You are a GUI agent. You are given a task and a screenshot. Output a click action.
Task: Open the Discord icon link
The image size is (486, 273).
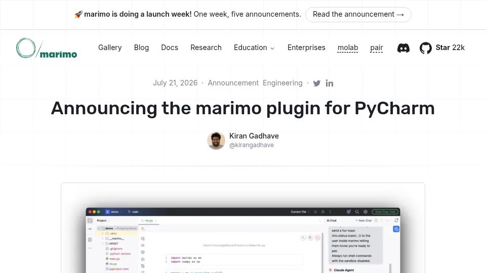point(403,48)
